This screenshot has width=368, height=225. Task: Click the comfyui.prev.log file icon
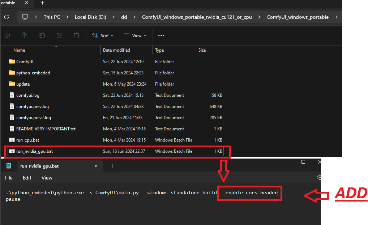click(12, 106)
